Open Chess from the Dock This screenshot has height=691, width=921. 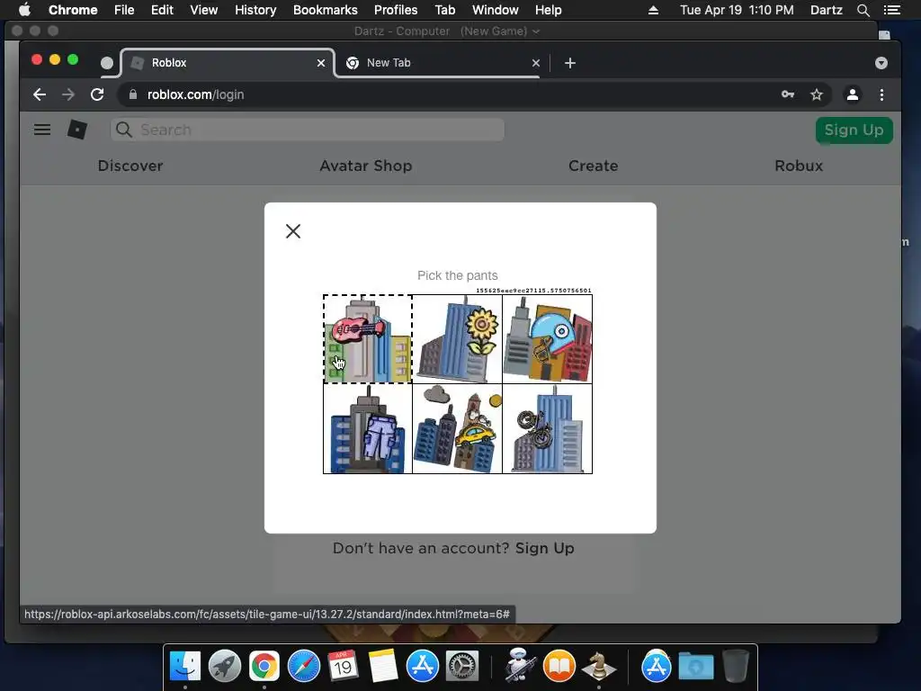598,667
